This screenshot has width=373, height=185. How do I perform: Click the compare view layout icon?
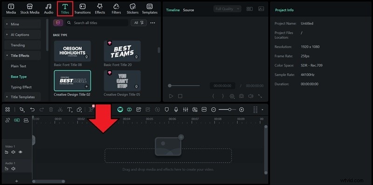pyautogui.click(x=249, y=9)
